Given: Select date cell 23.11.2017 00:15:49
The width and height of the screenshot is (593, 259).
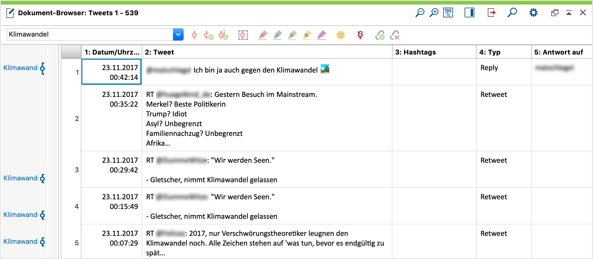Looking at the screenshot, I should (111, 206).
